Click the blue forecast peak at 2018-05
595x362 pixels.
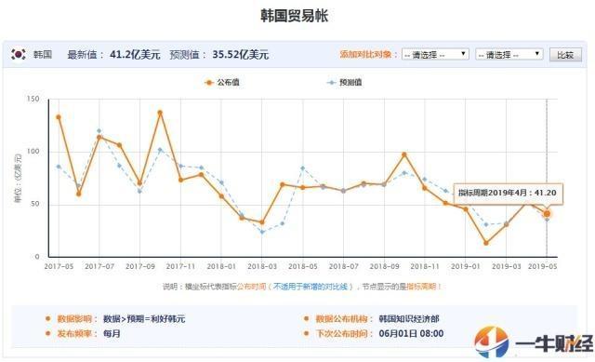[x=303, y=168]
